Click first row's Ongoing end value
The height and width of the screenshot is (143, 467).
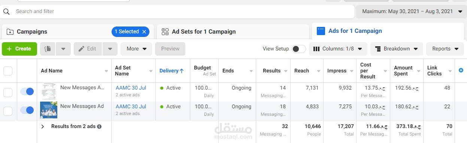tap(241, 88)
